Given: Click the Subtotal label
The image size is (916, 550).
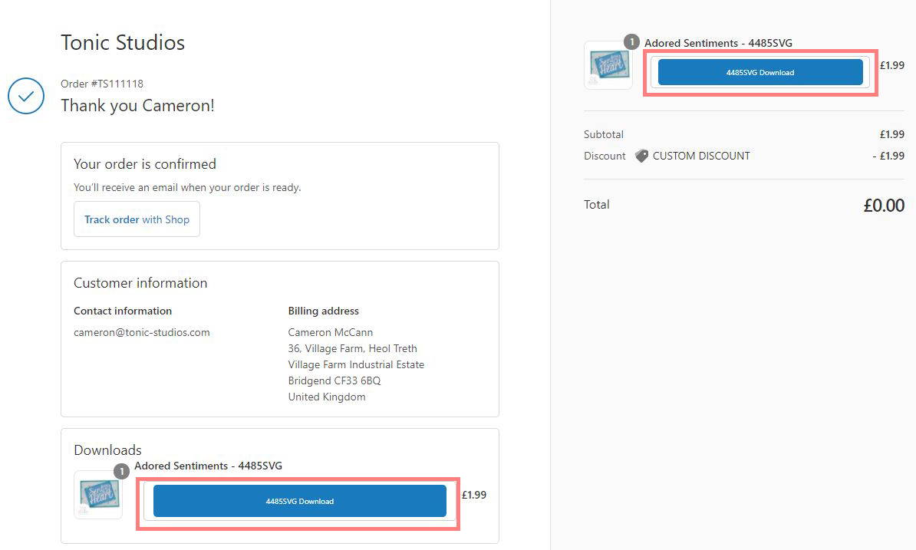Looking at the screenshot, I should [x=604, y=134].
